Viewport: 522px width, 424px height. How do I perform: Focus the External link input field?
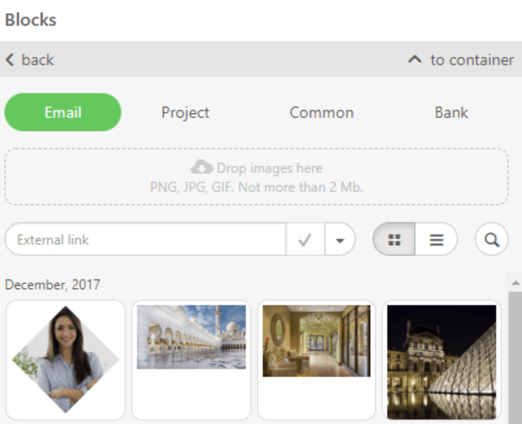(x=145, y=239)
